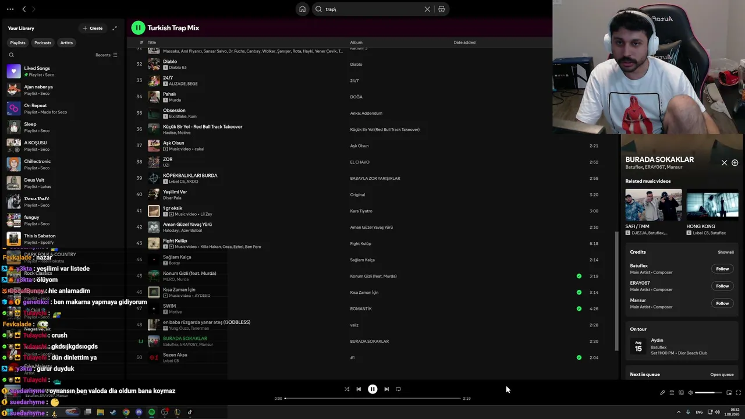The width and height of the screenshot is (745, 419).
Task: Filter library by Podcasts
Action: click(42, 42)
